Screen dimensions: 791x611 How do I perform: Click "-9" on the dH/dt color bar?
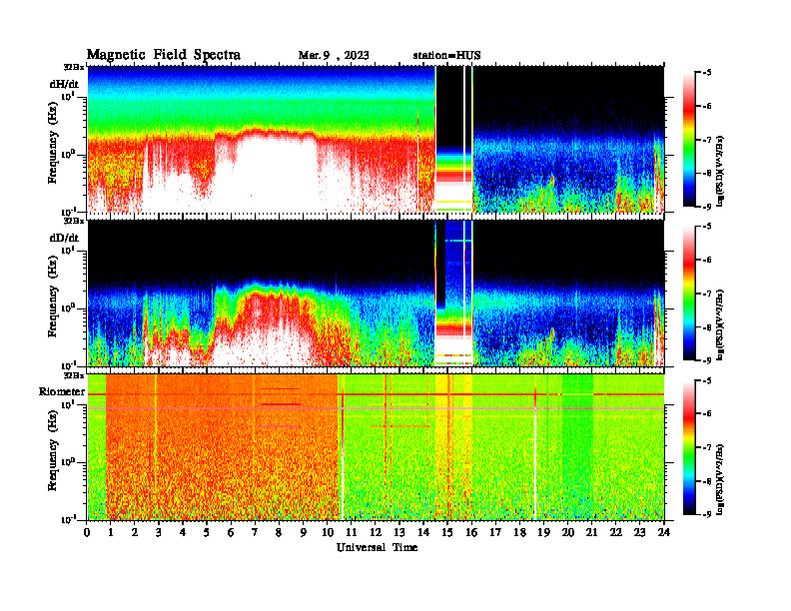tap(707, 207)
